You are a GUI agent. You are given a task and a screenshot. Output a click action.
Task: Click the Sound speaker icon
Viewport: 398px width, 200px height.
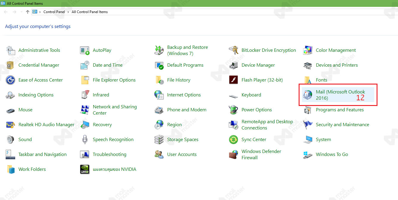pos(10,140)
